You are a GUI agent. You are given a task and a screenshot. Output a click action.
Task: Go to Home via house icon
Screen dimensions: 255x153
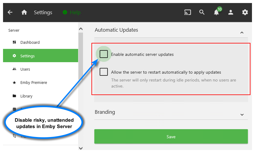click(x=24, y=12)
